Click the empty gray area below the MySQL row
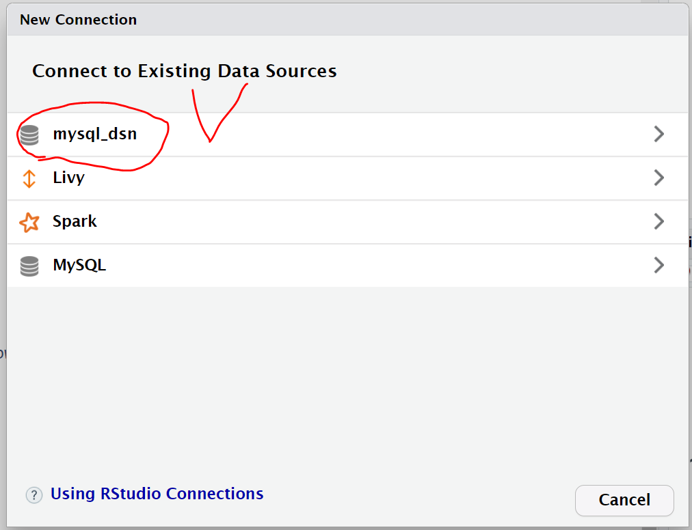 pyautogui.click(x=347, y=379)
